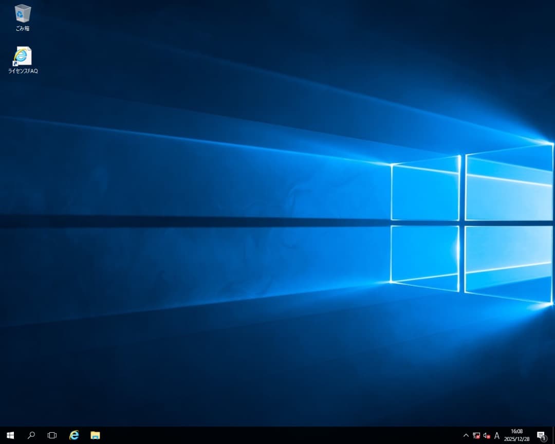This screenshot has height=444, width=555.
Task: Click the network status tray icon
Action: coord(476,436)
